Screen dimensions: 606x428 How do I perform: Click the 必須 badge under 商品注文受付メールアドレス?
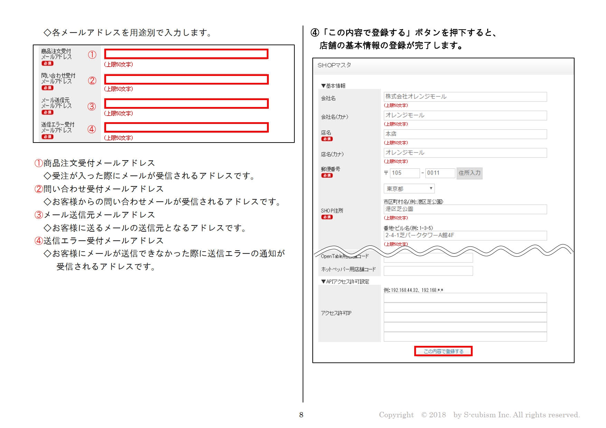click(x=47, y=64)
